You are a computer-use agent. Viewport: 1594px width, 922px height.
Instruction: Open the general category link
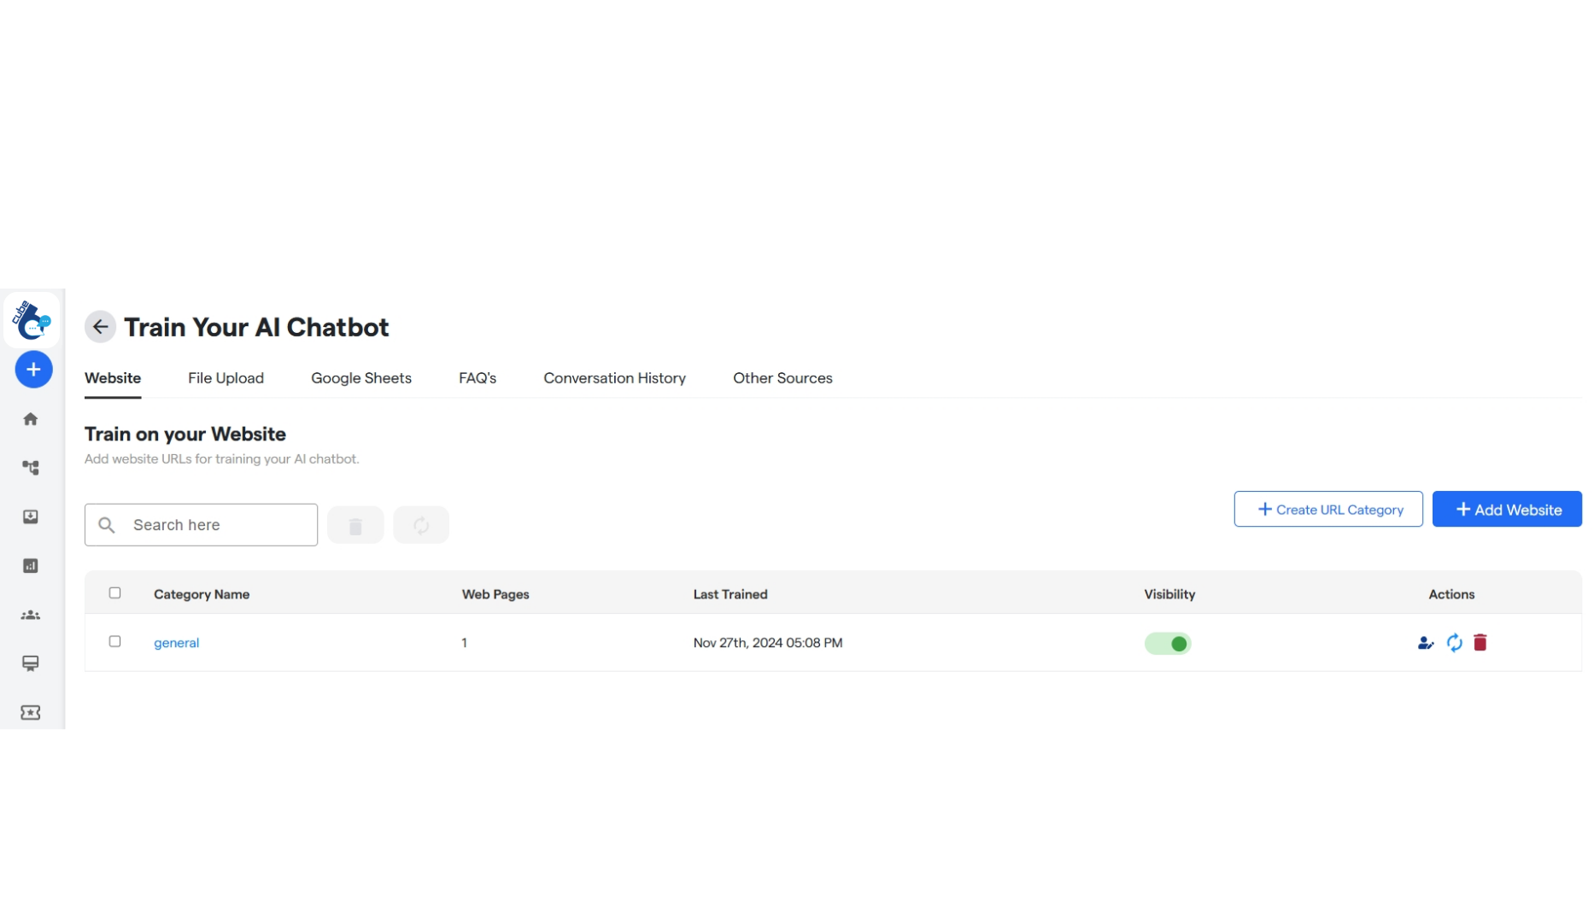tap(176, 643)
